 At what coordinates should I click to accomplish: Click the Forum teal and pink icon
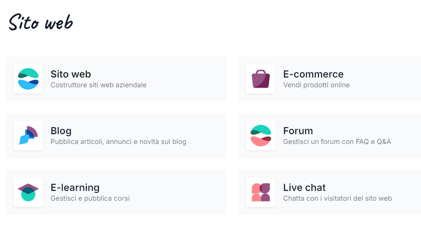[261, 135]
